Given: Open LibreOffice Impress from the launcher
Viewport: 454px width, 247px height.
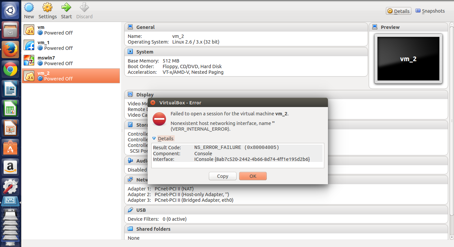Looking at the screenshot, I should point(11,128).
